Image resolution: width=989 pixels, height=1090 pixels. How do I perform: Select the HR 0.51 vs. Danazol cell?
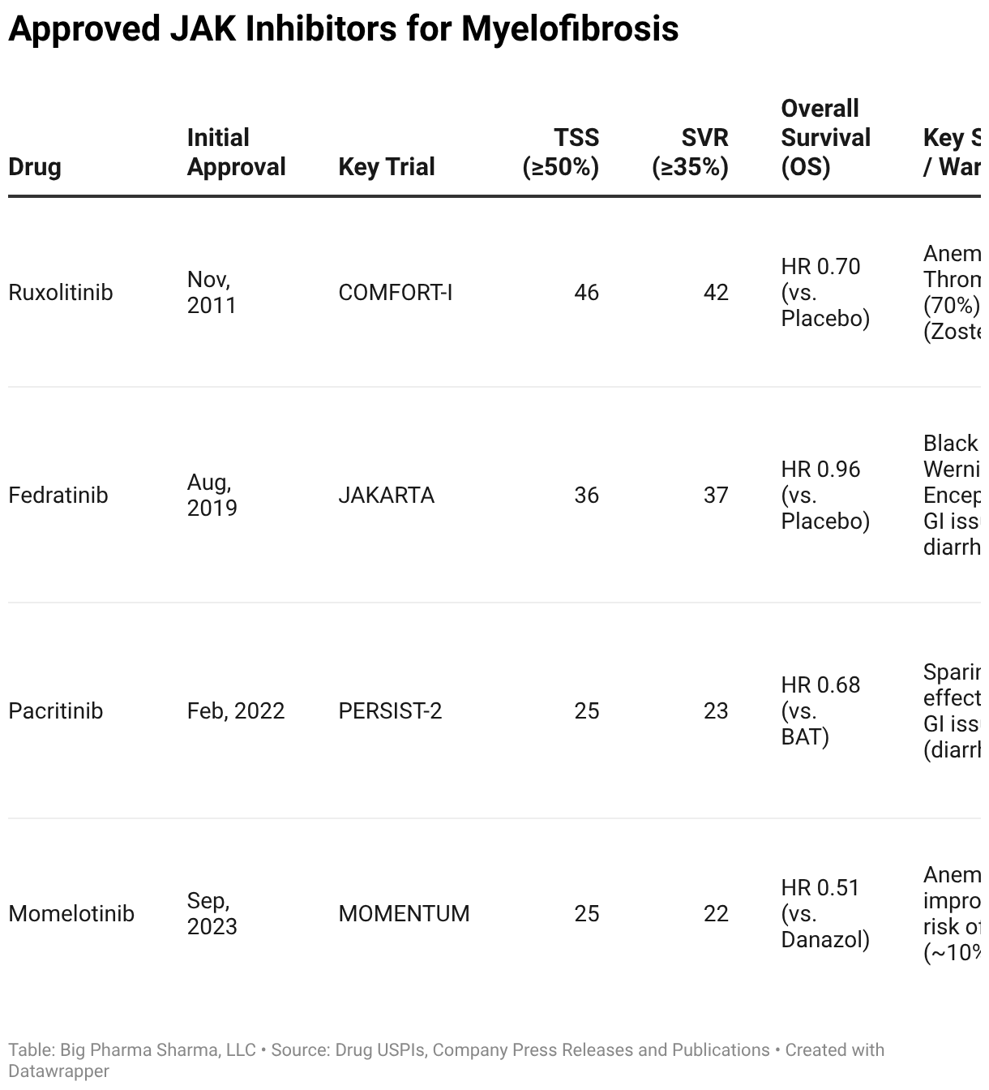825,914
